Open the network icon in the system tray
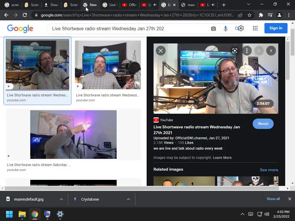 260,214
